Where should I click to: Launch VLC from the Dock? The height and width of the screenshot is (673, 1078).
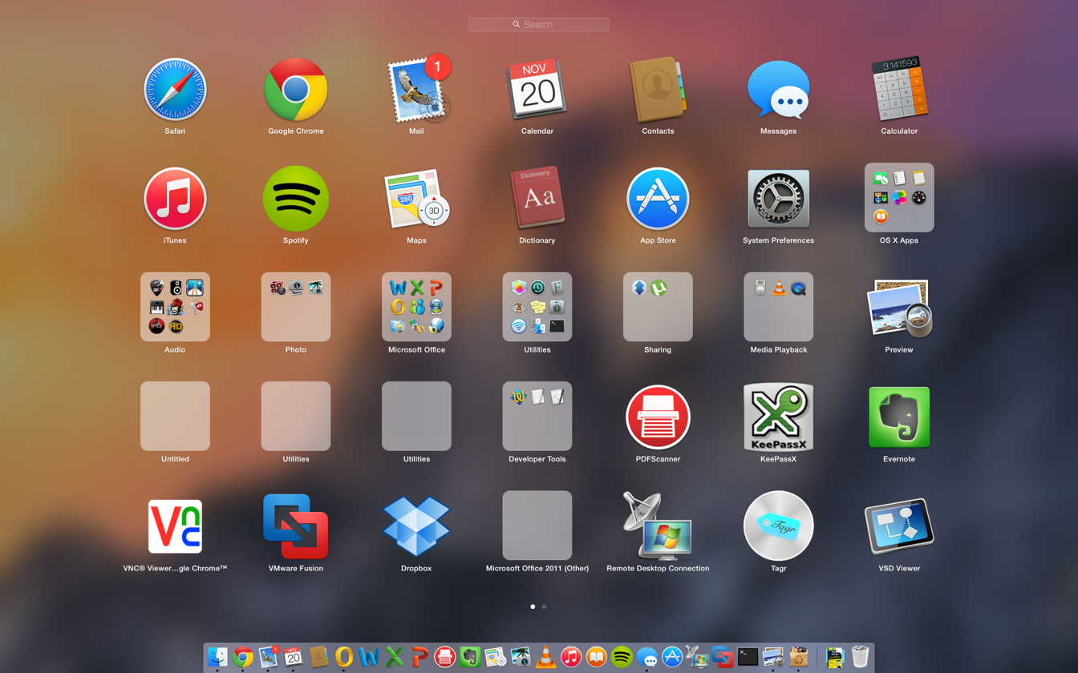(545, 657)
